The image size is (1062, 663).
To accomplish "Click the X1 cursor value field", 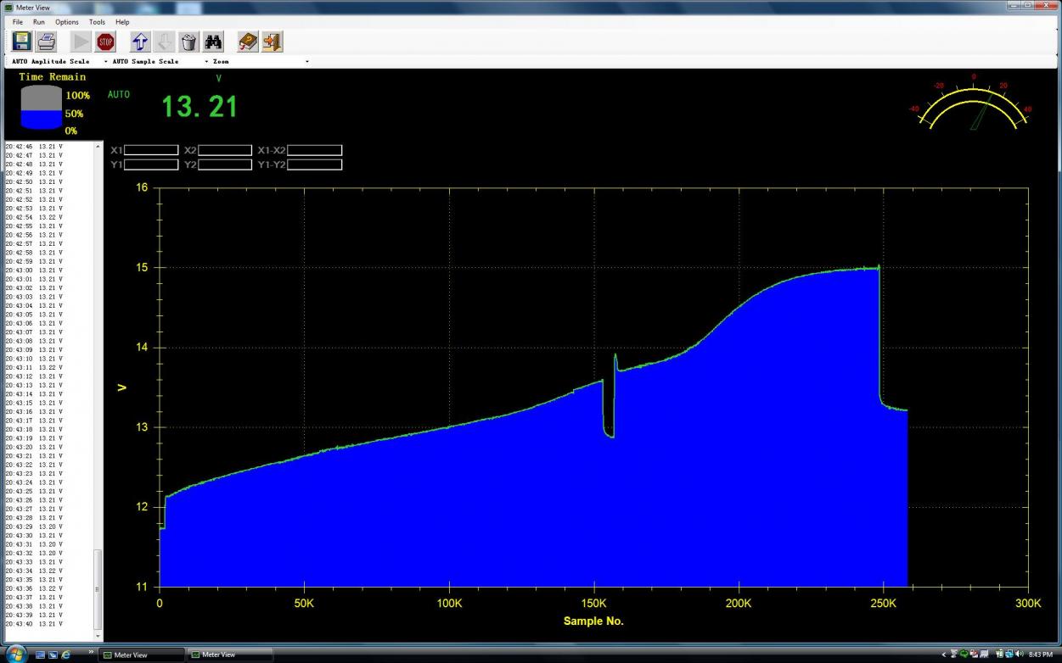I will point(151,150).
